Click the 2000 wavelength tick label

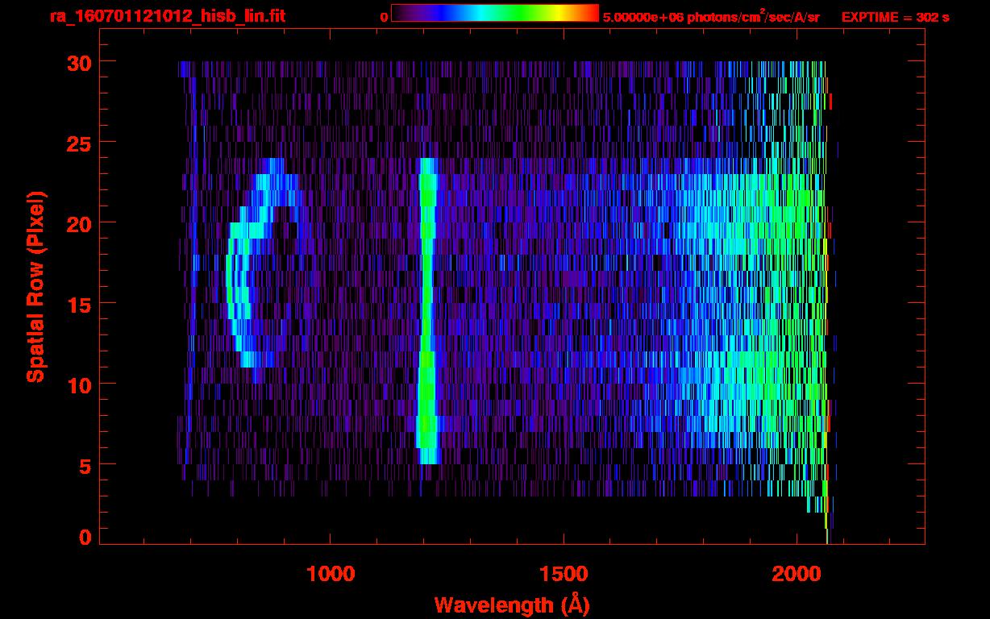pyautogui.click(x=797, y=573)
